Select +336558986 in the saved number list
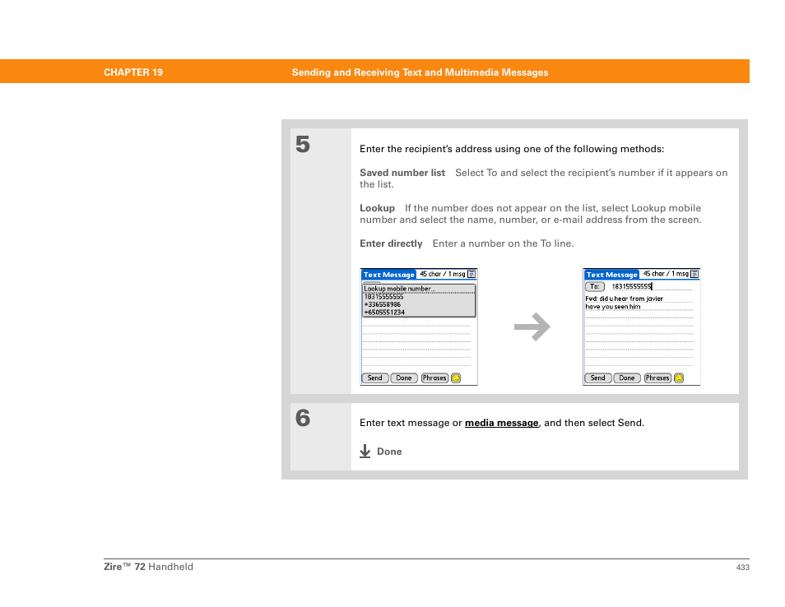The width and height of the screenshot is (785, 607). click(x=419, y=304)
